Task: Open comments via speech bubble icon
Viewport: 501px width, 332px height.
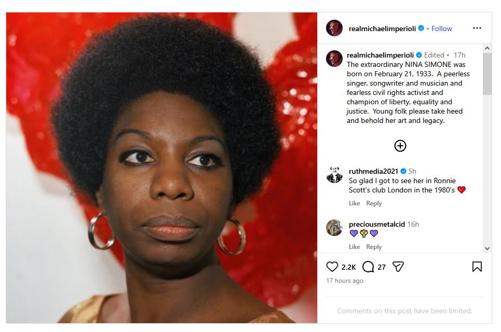Action: pos(368,267)
